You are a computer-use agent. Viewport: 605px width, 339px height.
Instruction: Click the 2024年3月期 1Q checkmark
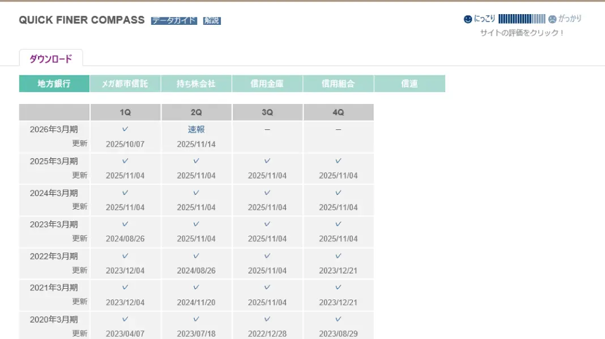pyautogui.click(x=125, y=193)
